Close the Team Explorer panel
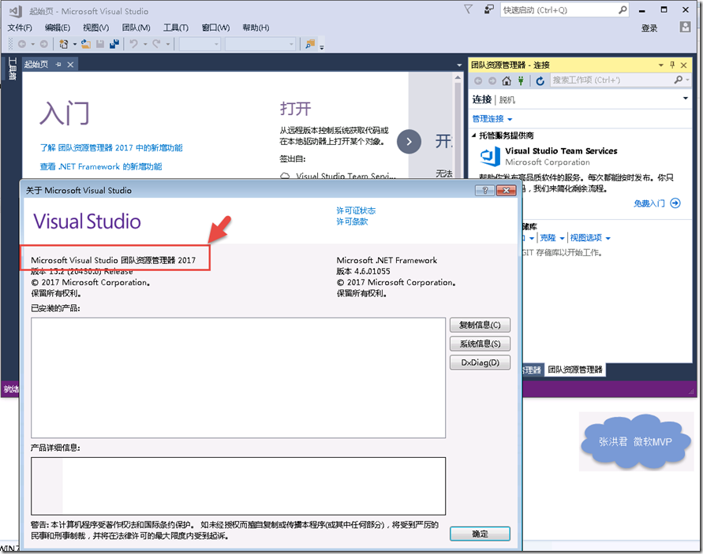The image size is (703, 554). 684,65
